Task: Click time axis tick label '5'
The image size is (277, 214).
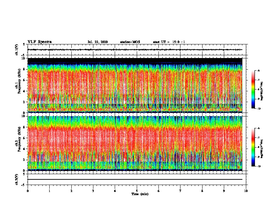Action: (137, 191)
